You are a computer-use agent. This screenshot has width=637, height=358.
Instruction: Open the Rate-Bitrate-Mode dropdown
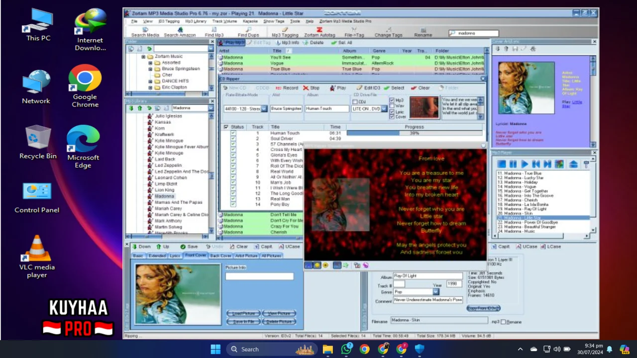[x=264, y=108]
